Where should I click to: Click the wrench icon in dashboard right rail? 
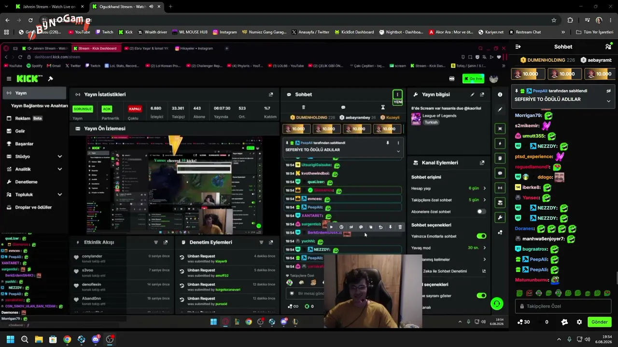tap(500, 217)
